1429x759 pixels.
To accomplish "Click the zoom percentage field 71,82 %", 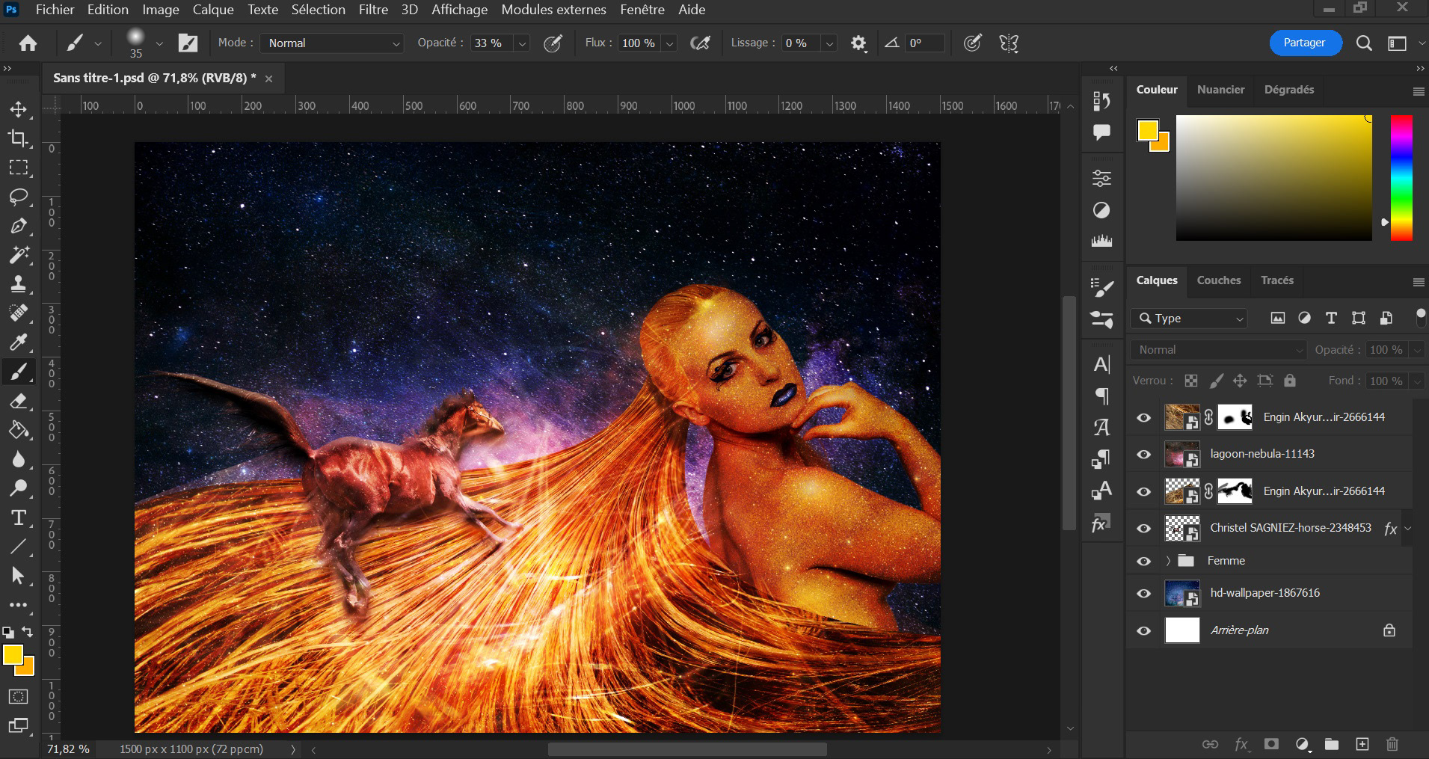I will [68, 749].
